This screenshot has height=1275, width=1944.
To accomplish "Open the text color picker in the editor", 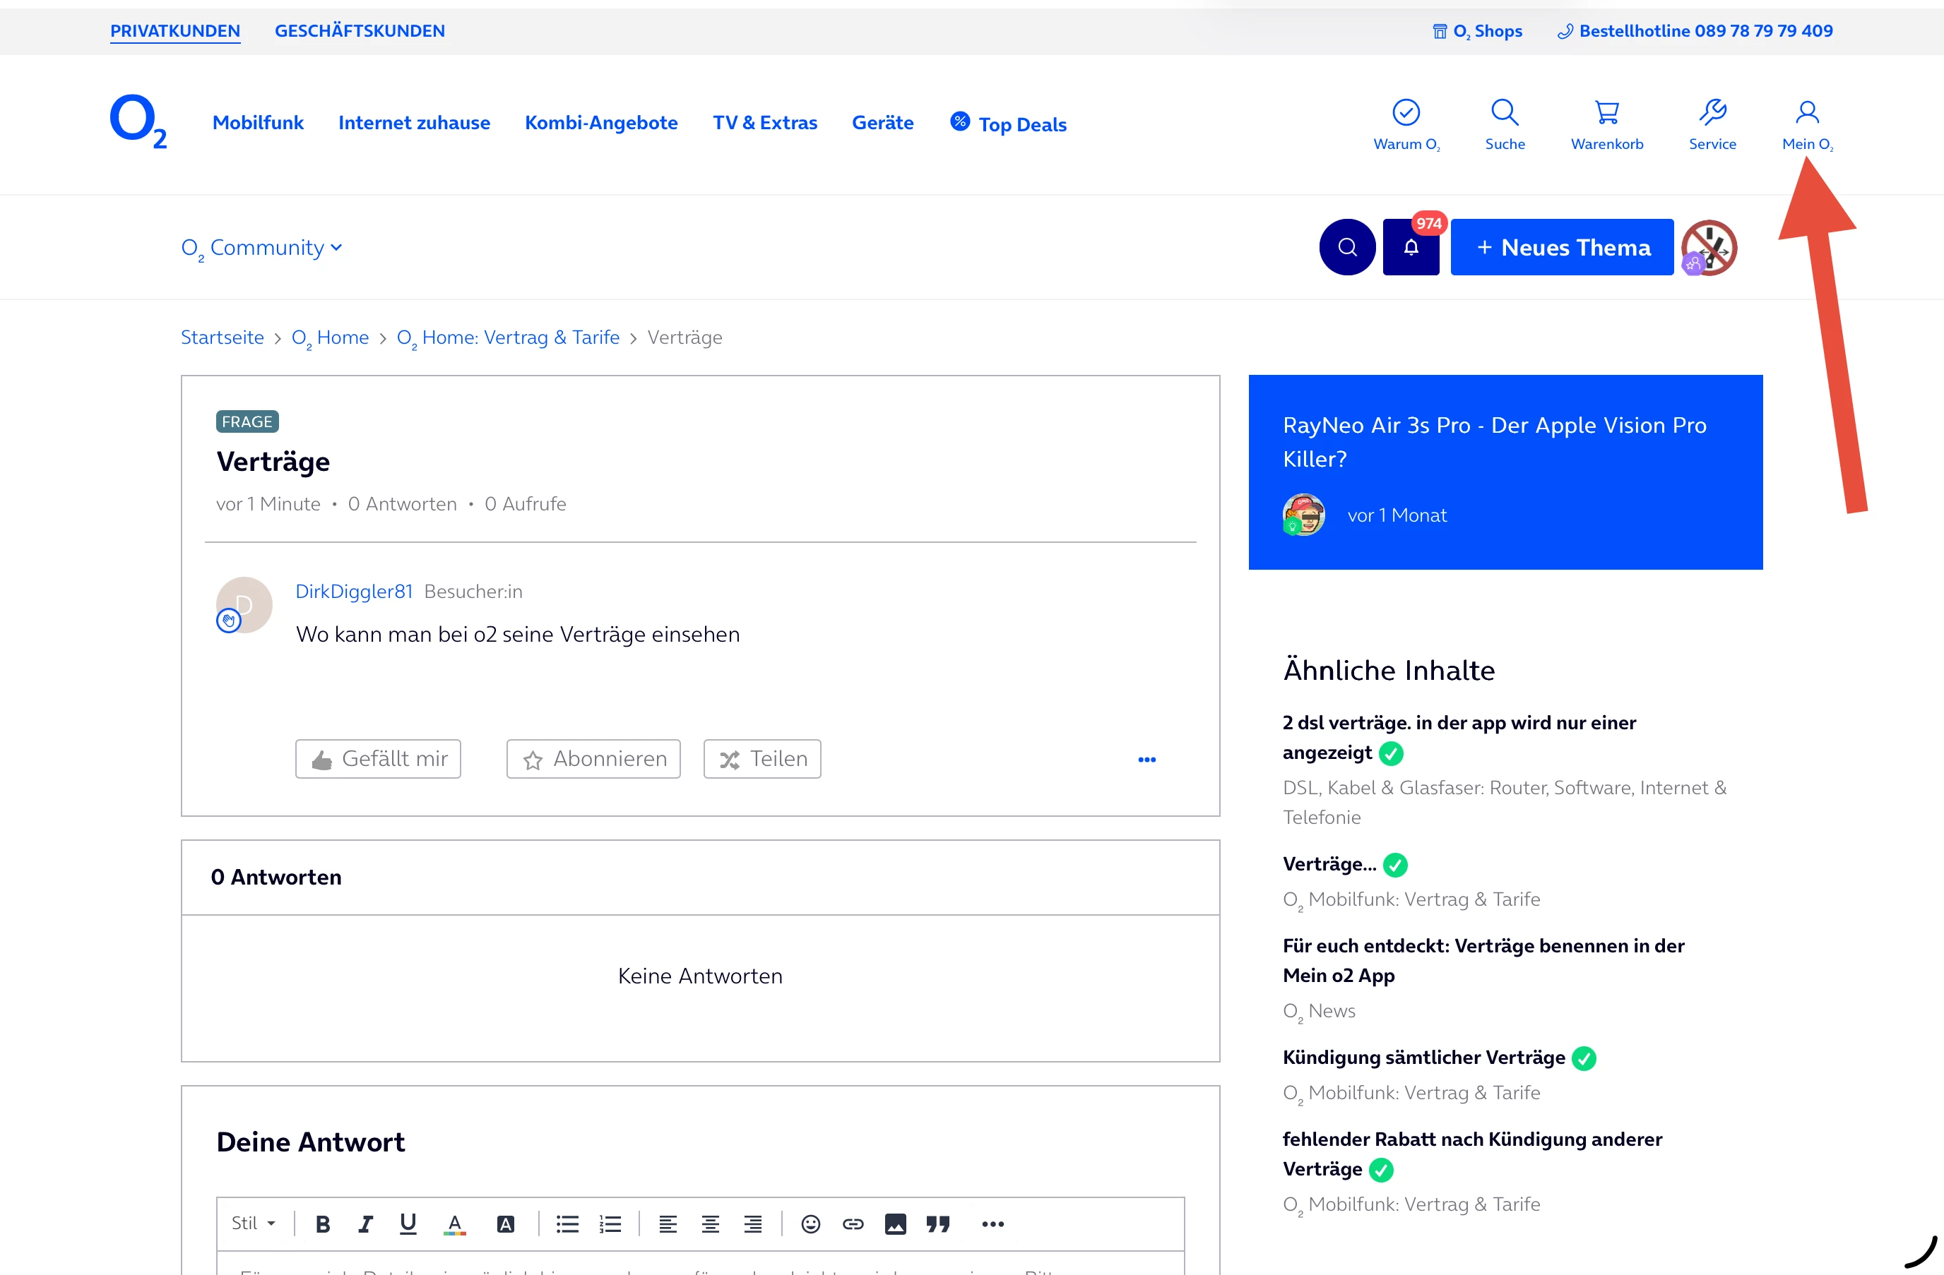I will [455, 1223].
